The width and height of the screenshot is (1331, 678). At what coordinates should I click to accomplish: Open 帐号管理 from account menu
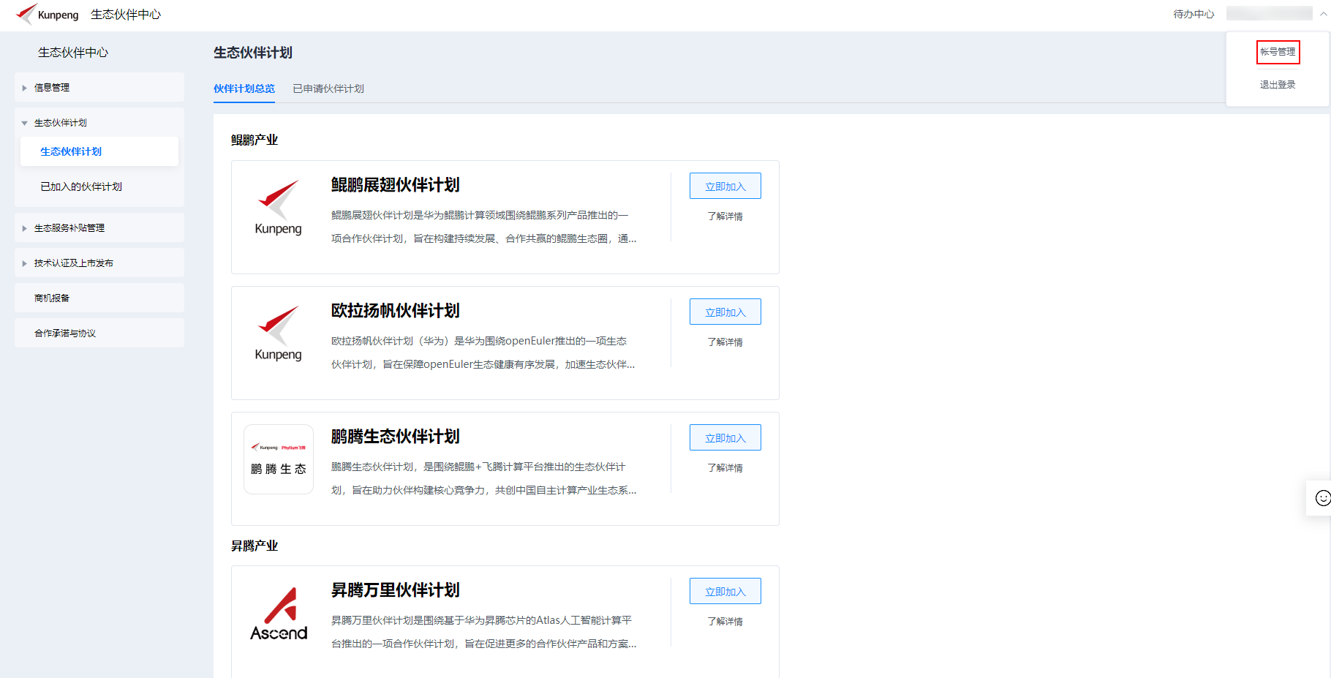pos(1278,52)
